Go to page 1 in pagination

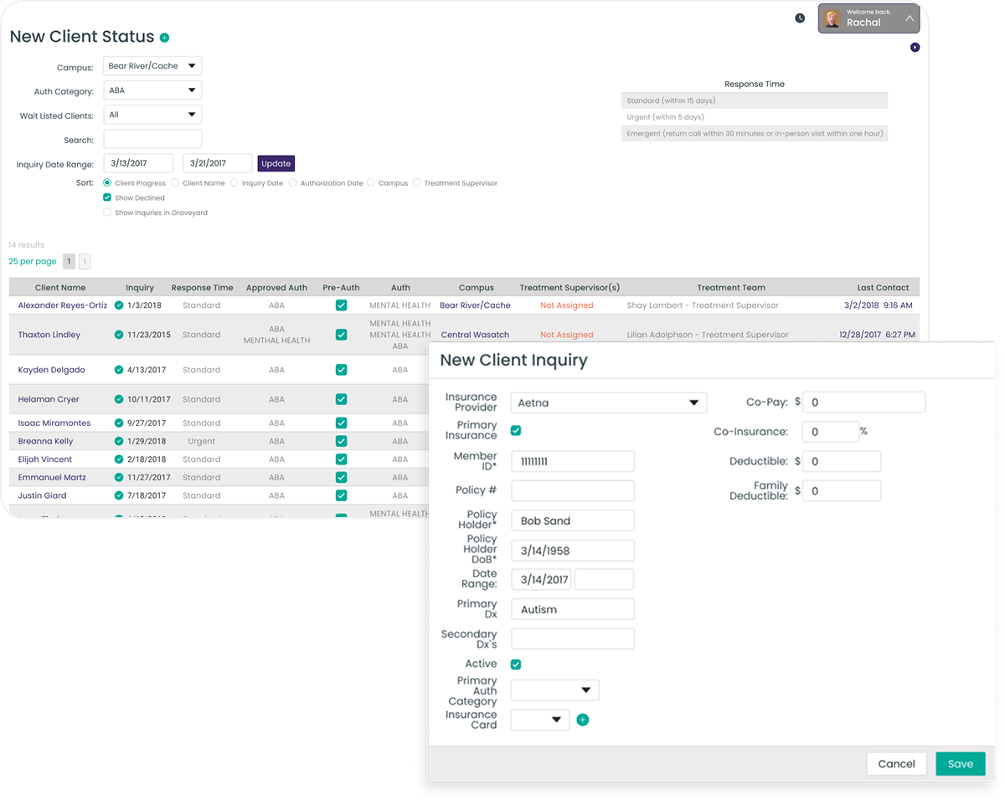tap(70, 262)
